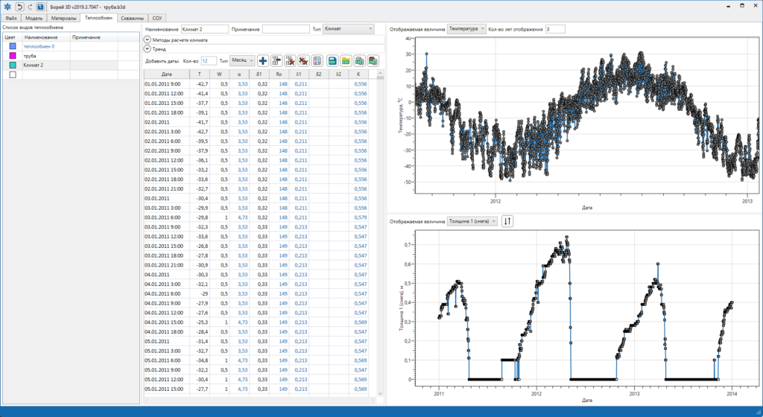Open the СОУ tab
This screenshot has width=763, height=417.
pyautogui.click(x=156, y=18)
